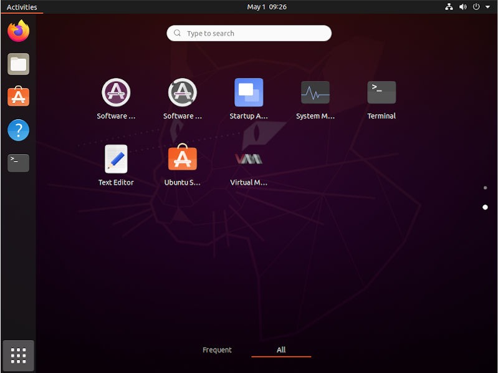Expand the system menu dropdown arrow
This screenshot has width=498, height=373.
[x=487, y=7]
